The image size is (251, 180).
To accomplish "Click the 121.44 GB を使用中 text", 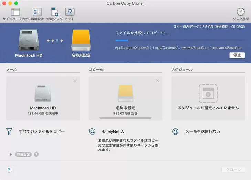I will (x=43, y=113).
